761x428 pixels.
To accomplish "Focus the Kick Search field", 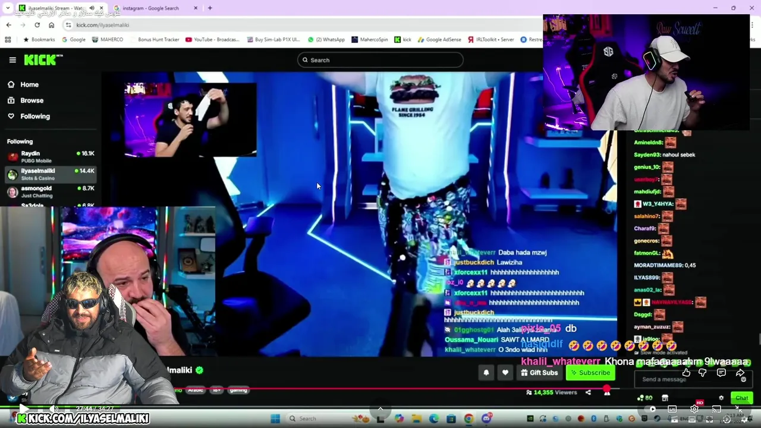I will pyautogui.click(x=380, y=60).
